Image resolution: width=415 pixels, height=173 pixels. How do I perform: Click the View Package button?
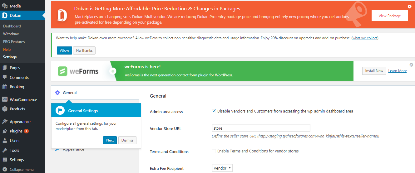(x=390, y=16)
